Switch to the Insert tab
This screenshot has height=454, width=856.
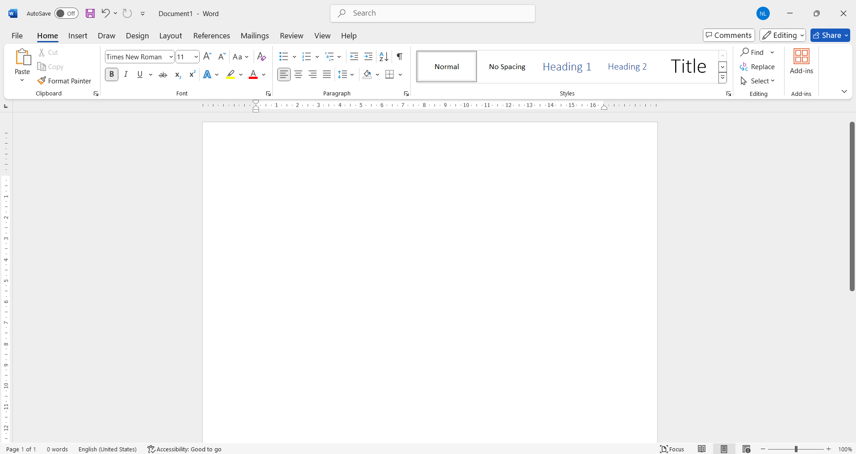(78, 36)
